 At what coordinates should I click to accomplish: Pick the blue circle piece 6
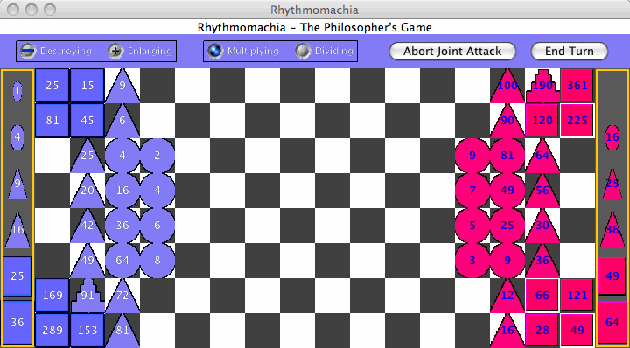tap(157, 226)
